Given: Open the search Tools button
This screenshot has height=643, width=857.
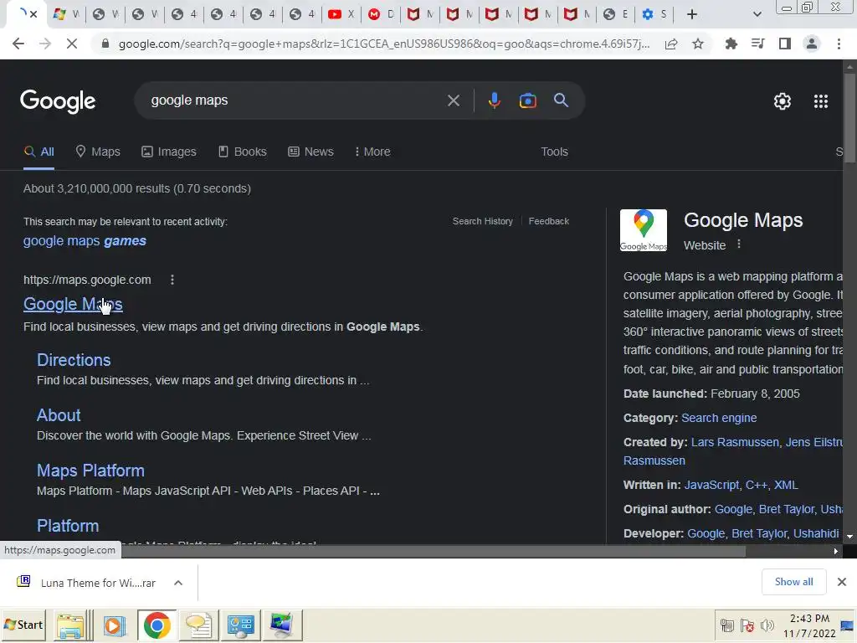Looking at the screenshot, I should pyautogui.click(x=554, y=152).
